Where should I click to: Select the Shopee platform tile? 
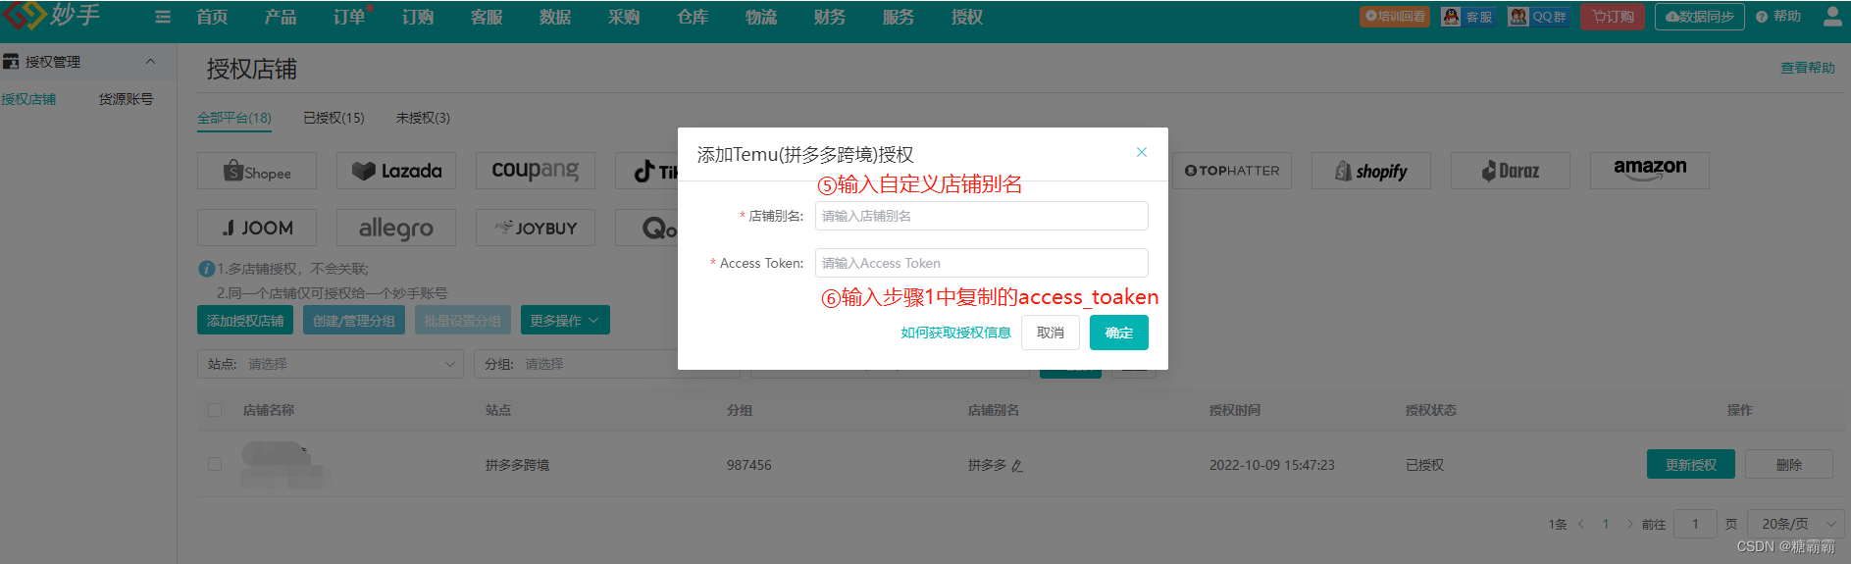point(257,171)
